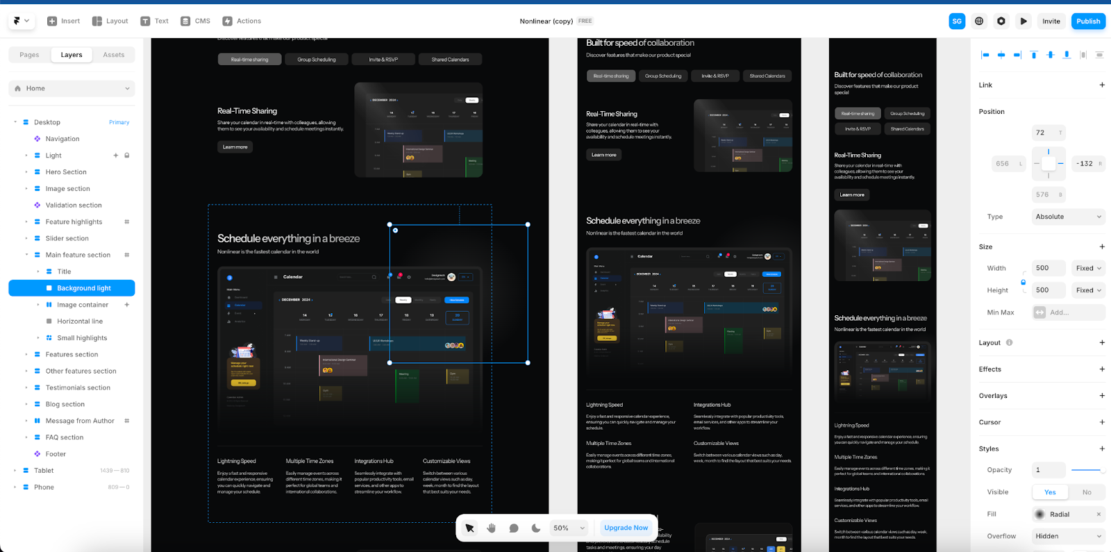The image size is (1111, 552).
Task: Select the Validation section layer
Action: (74, 206)
